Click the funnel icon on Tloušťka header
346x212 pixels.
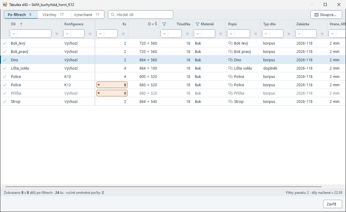(164, 24)
